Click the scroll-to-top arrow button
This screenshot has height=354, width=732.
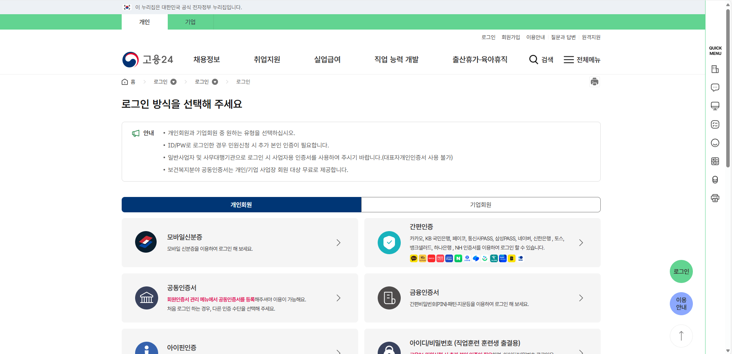[x=681, y=336]
